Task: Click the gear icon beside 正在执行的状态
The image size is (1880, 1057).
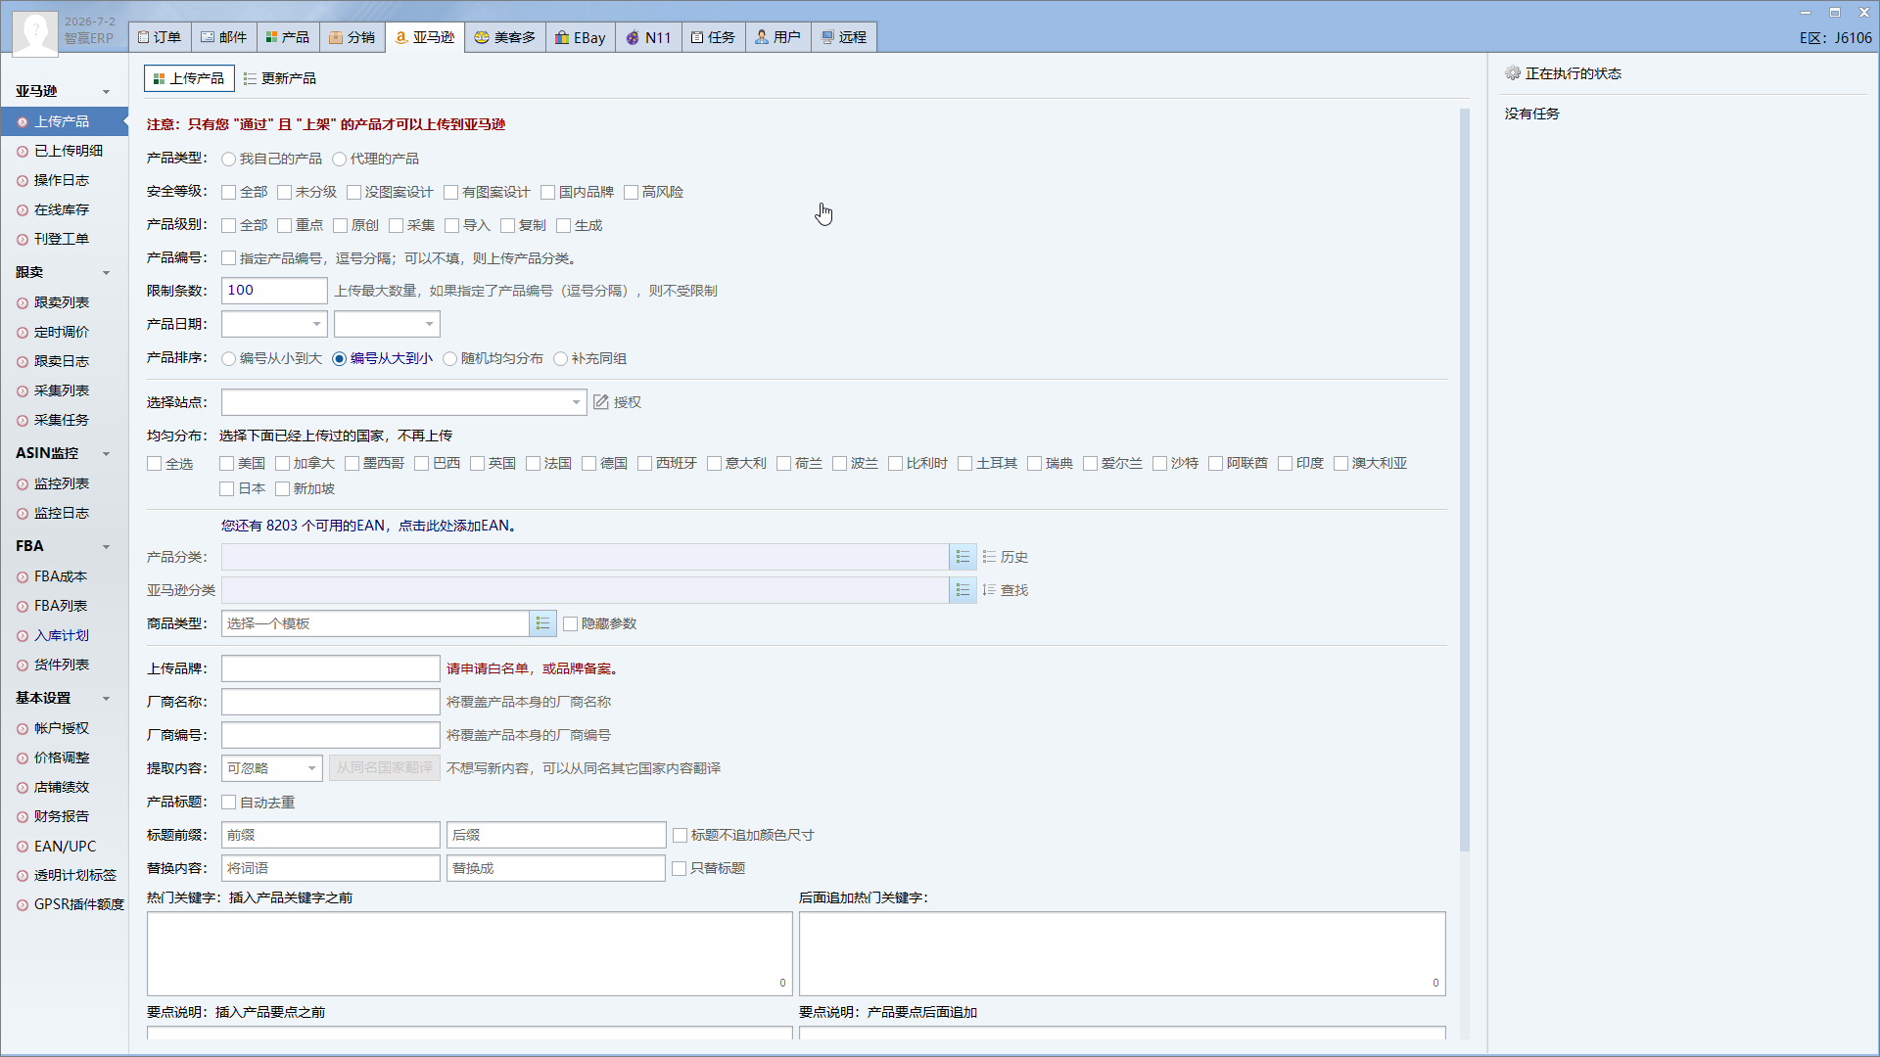Action: click(x=1513, y=73)
